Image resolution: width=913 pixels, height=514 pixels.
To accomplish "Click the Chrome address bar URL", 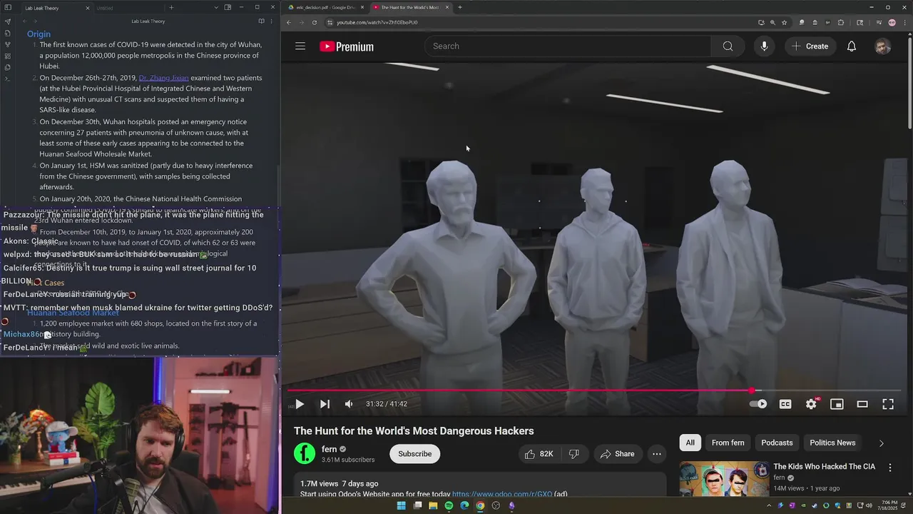I will 377,22.
